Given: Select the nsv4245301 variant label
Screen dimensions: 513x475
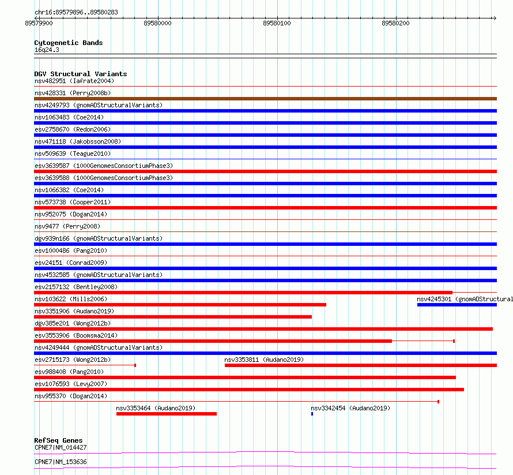Looking at the screenshot, I should coord(465,299).
